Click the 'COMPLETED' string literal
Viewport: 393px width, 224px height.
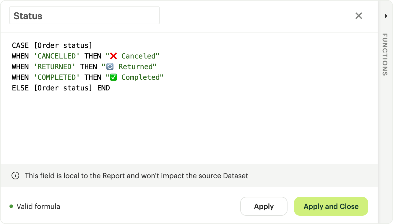point(57,77)
